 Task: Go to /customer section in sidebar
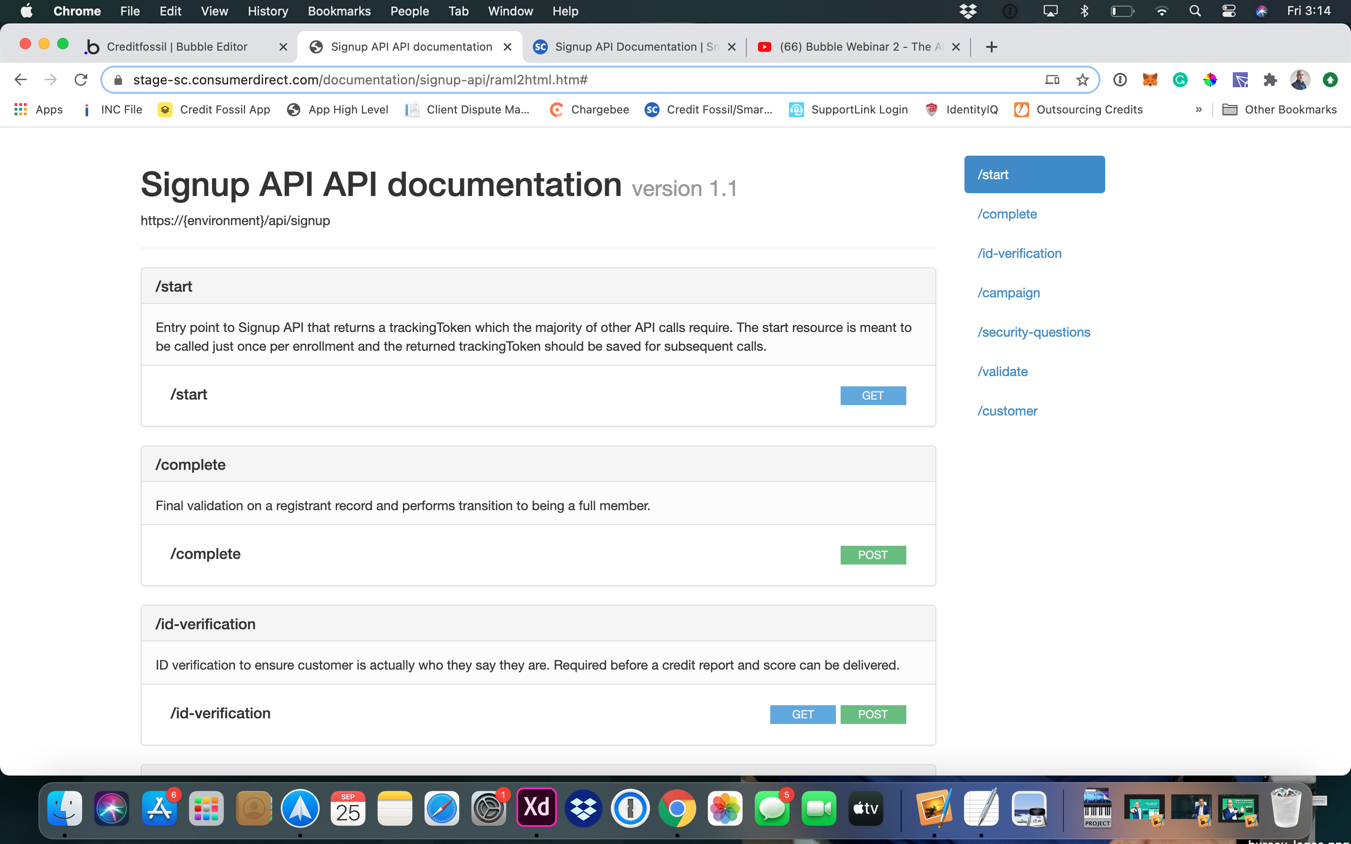[x=1007, y=411]
